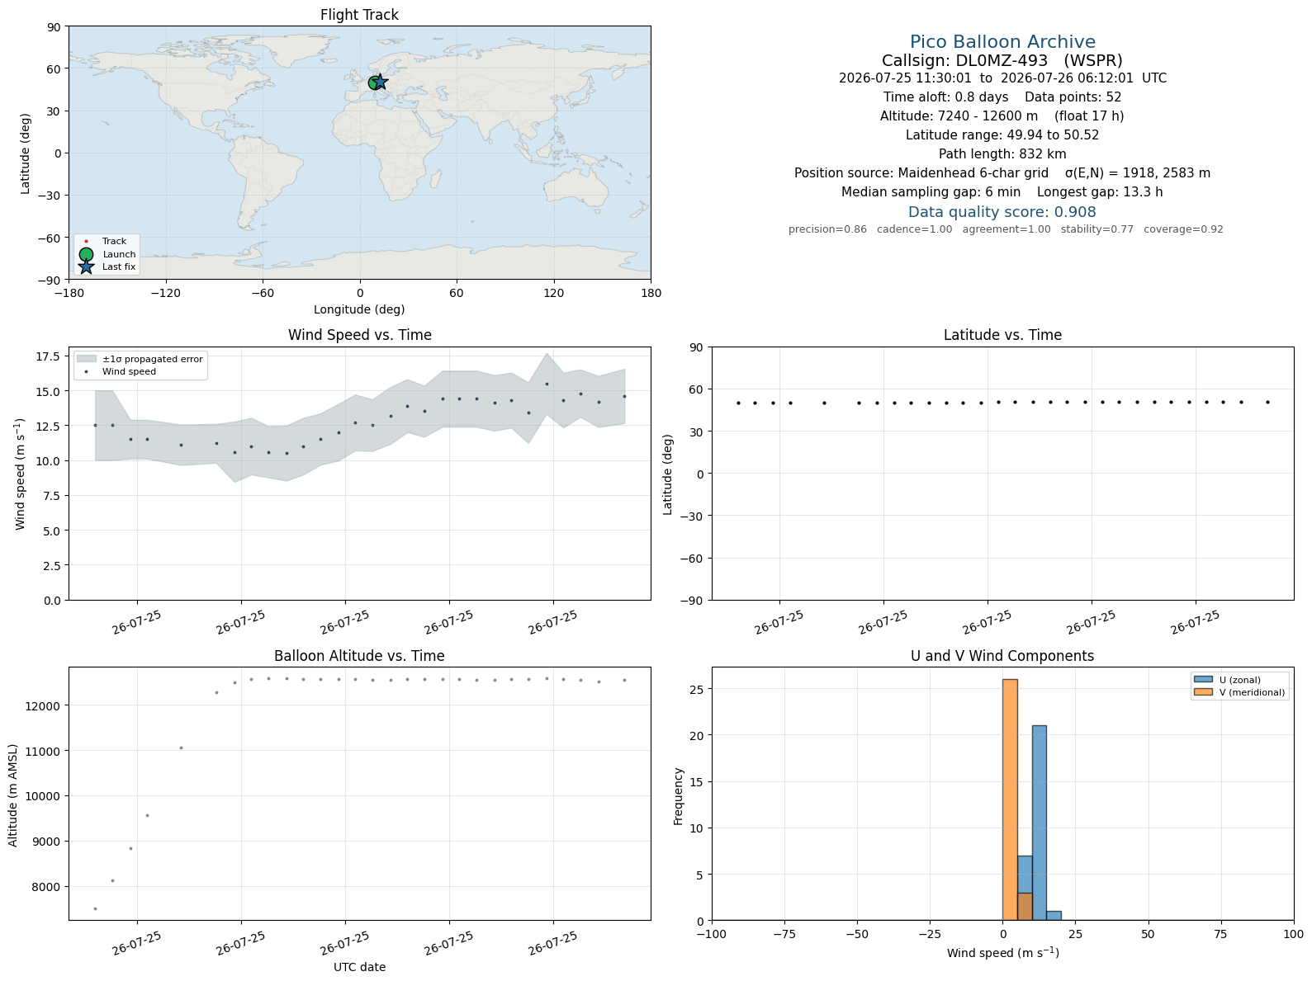Click the "12000" tick on the altitude axis

[45, 705]
